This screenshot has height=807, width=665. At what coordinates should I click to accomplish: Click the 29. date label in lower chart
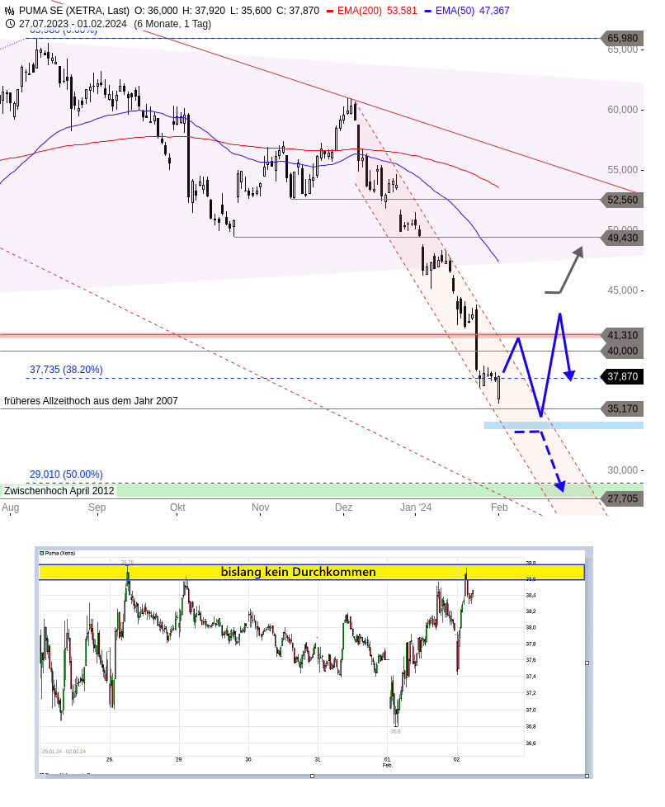(179, 759)
